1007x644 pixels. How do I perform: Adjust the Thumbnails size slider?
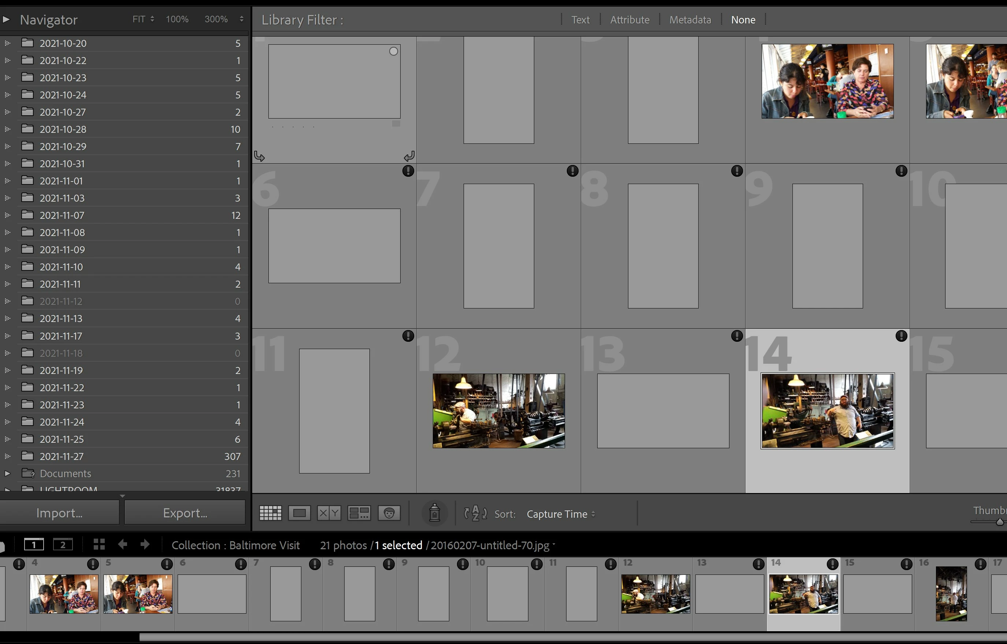[999, 522]
